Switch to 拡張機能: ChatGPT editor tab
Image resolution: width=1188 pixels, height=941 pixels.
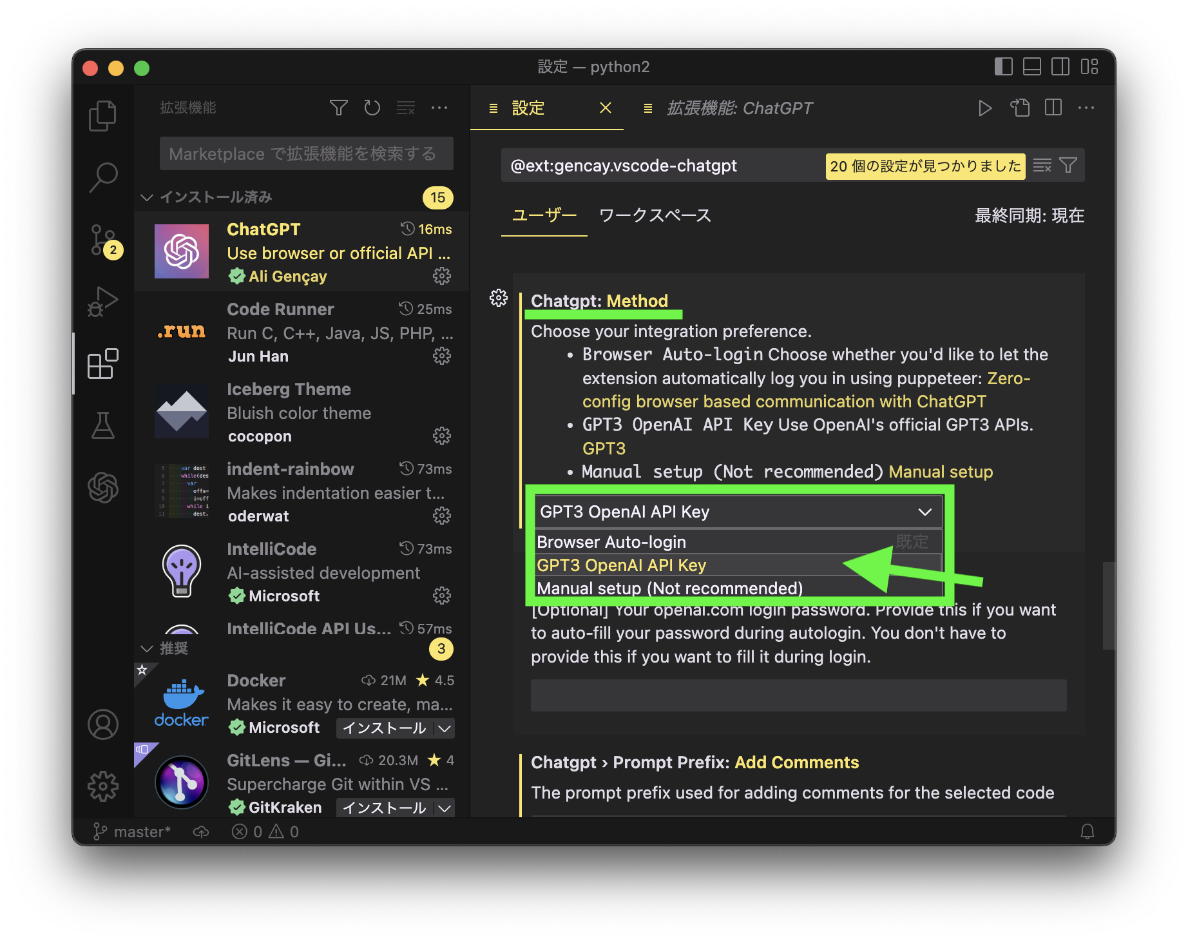pos(740,108)
